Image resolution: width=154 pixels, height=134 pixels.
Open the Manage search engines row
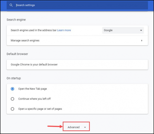click(x=77, y=41)
